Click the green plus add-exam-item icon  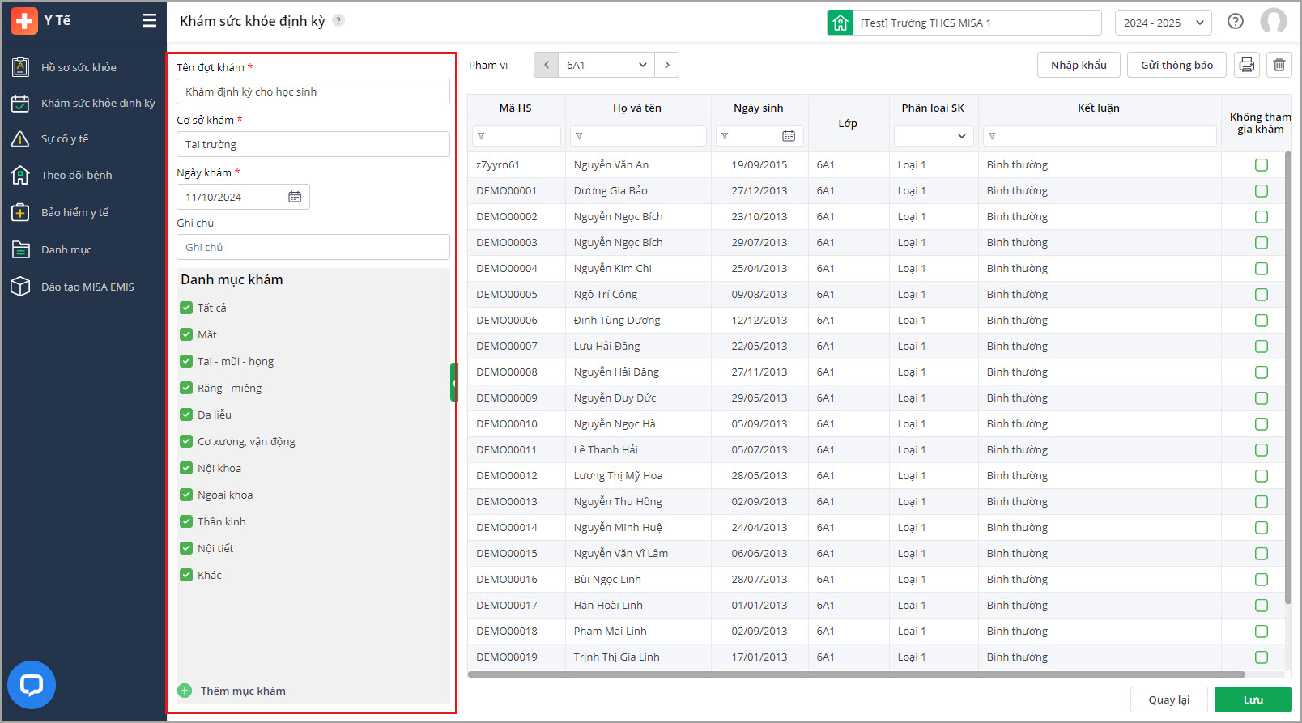(x=185, y=691)
